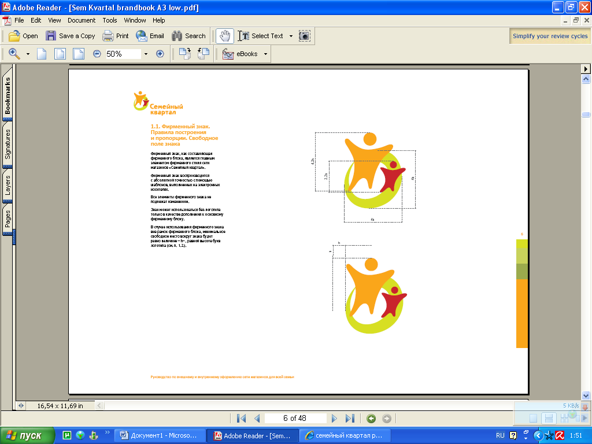This screenshot has height=444, width=592.
Task: Send the PDF via Email button
Action: click(150, 36)
